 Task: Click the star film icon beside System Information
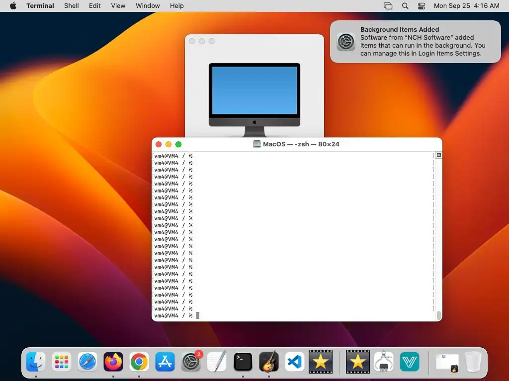pyautogui.click(x=357, y=361)
